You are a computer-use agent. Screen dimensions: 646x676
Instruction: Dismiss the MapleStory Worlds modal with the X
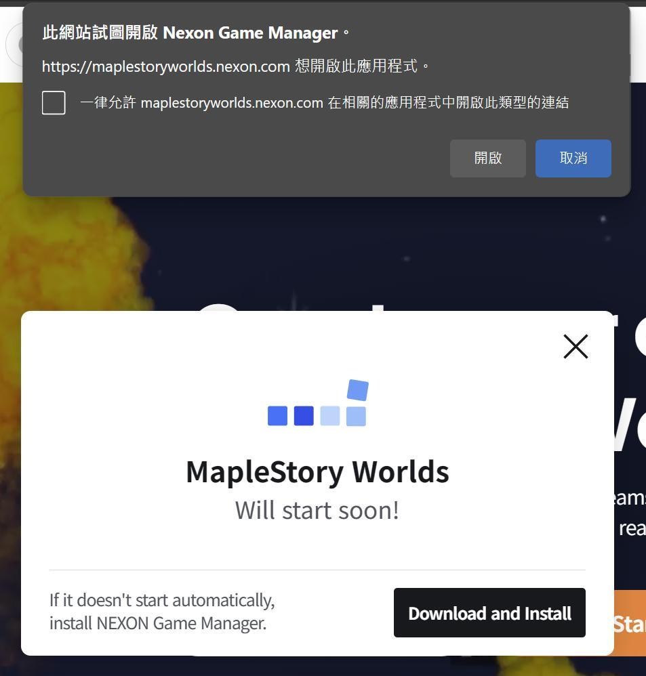click(576, 346)
